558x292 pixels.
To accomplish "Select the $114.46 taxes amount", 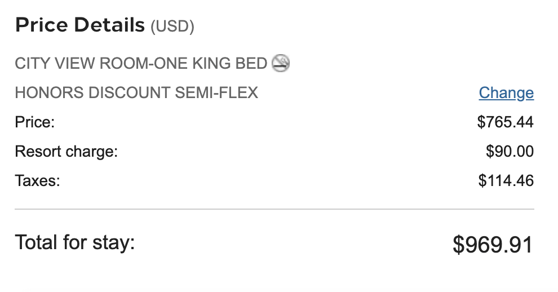I will click(x=506, y=181).
